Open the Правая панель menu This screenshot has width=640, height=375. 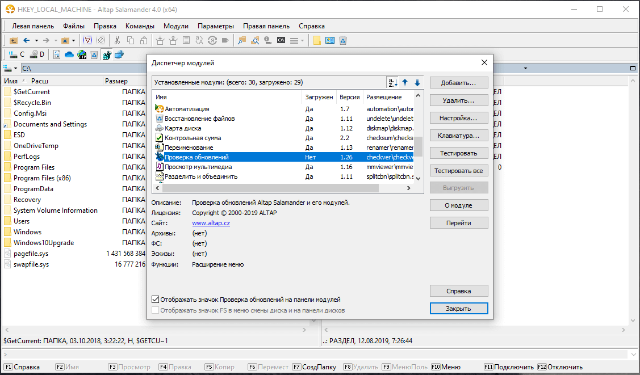pyautogui.click(x=266, y=26)
